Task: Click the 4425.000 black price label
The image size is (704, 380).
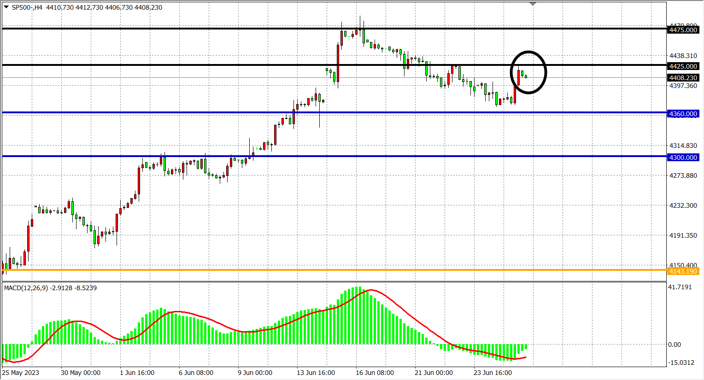Action: pyautogui.click(x=683, y=66)
